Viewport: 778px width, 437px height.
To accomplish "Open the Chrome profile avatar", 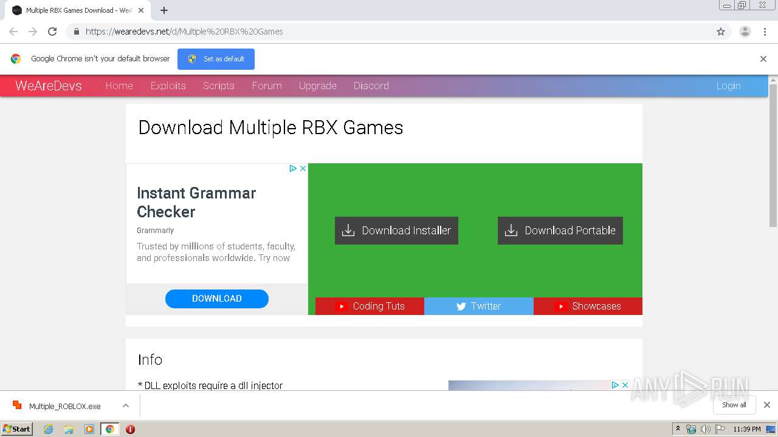I will [x=745, y=32].
